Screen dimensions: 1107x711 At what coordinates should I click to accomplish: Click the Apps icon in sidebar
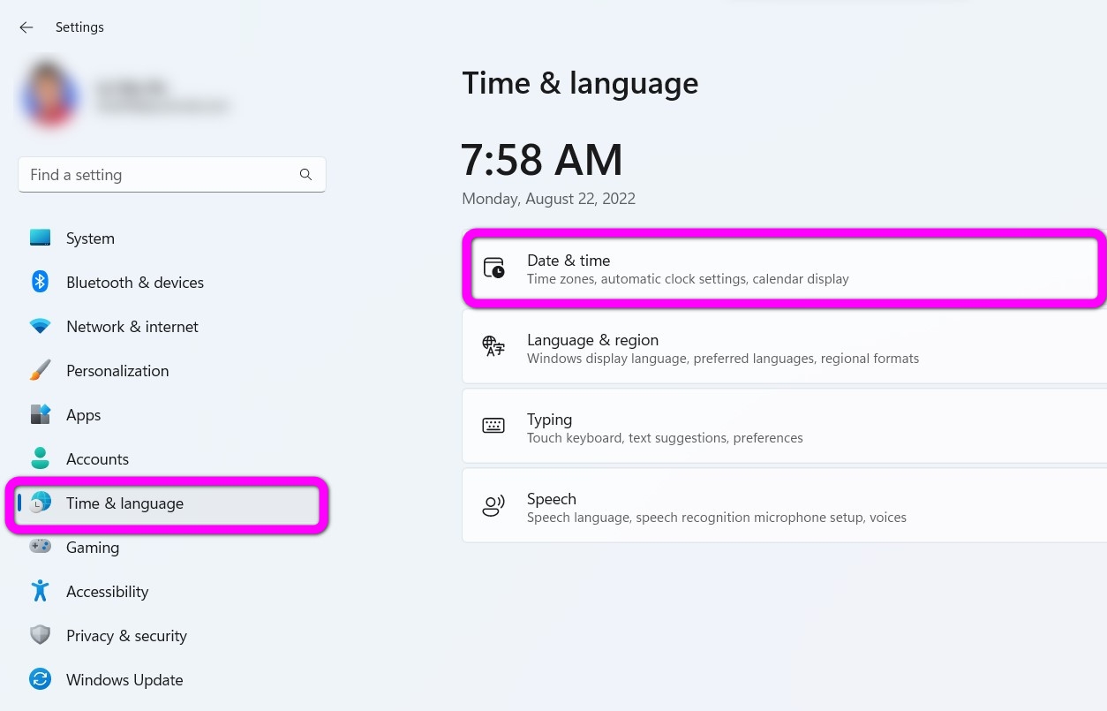coord(40,414)
